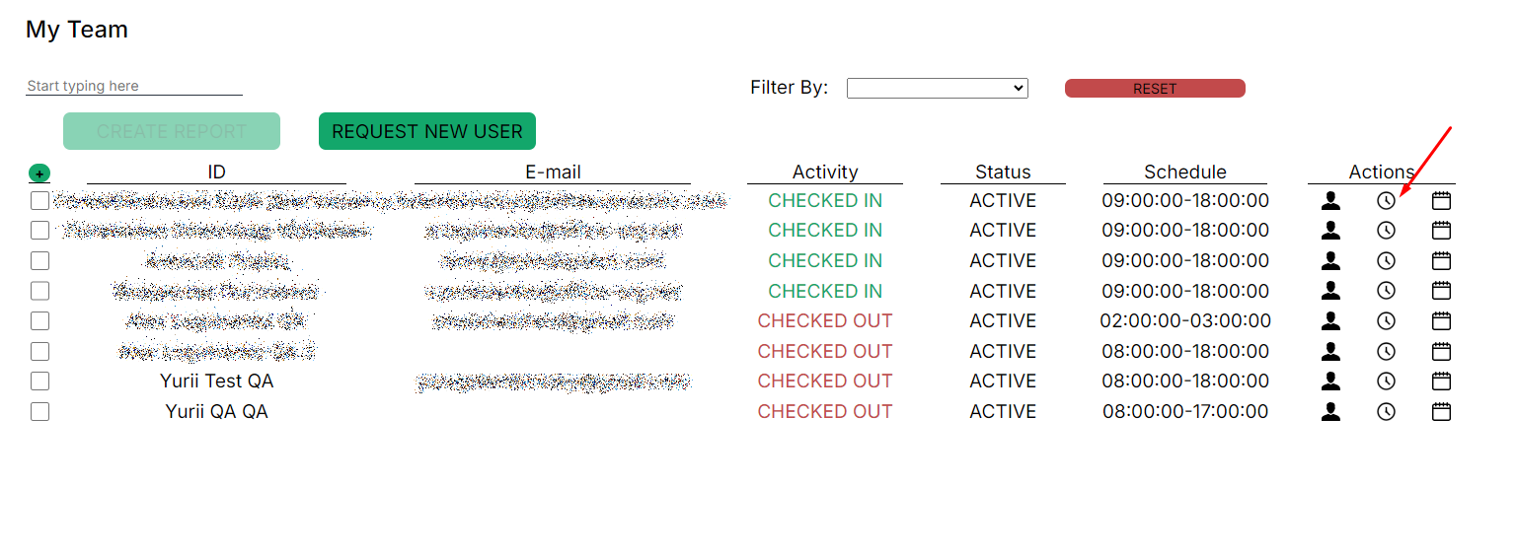Image resolution: width=1517 pixels, height=555 pixels.
Task: Click the REQUEST NEW USER button
Action: (x=426, y=131)
